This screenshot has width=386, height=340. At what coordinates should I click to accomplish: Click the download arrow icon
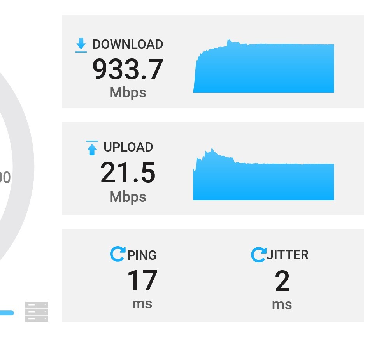click(x=81, y=45)
